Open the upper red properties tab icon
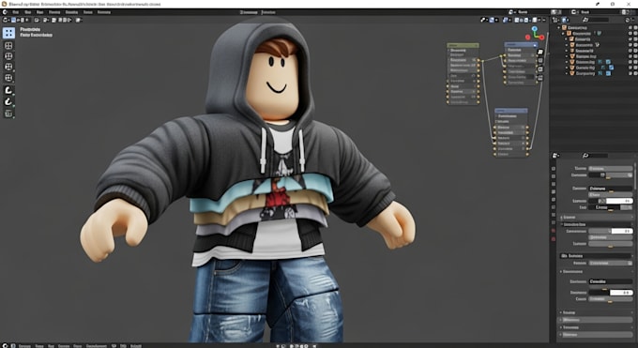The height and width of the screenshot is (348, 638). (x=554, y=231)
